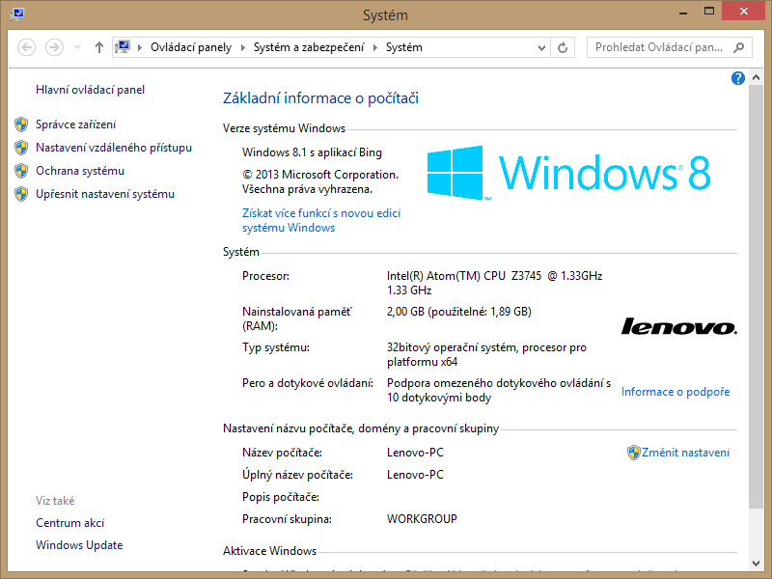Click Informace o podpoře link

coord(675,392)
